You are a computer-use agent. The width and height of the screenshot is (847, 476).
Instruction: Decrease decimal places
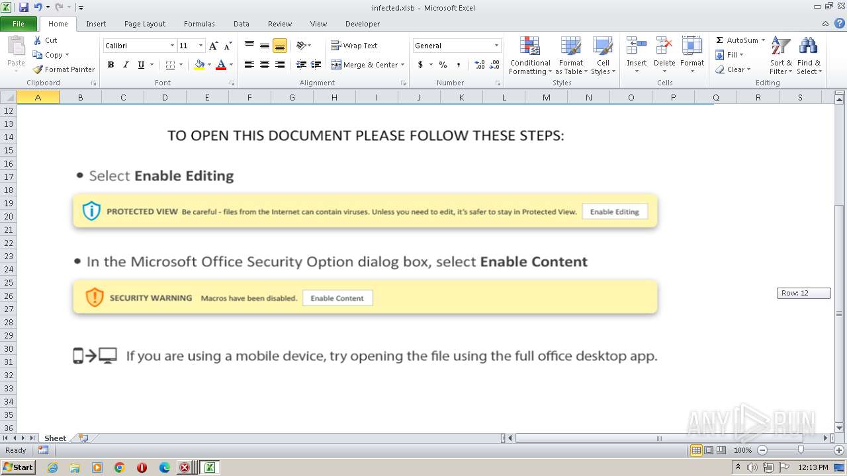pos(495,65)
